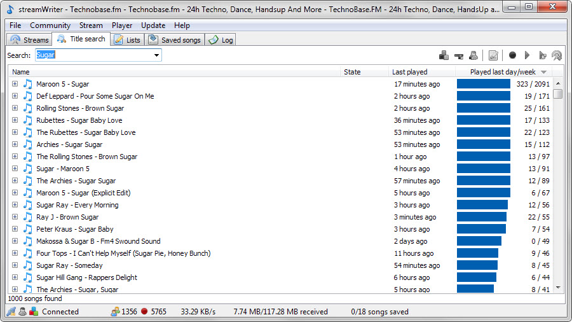Click the scroll up arrow of song list

coord(558,83)
